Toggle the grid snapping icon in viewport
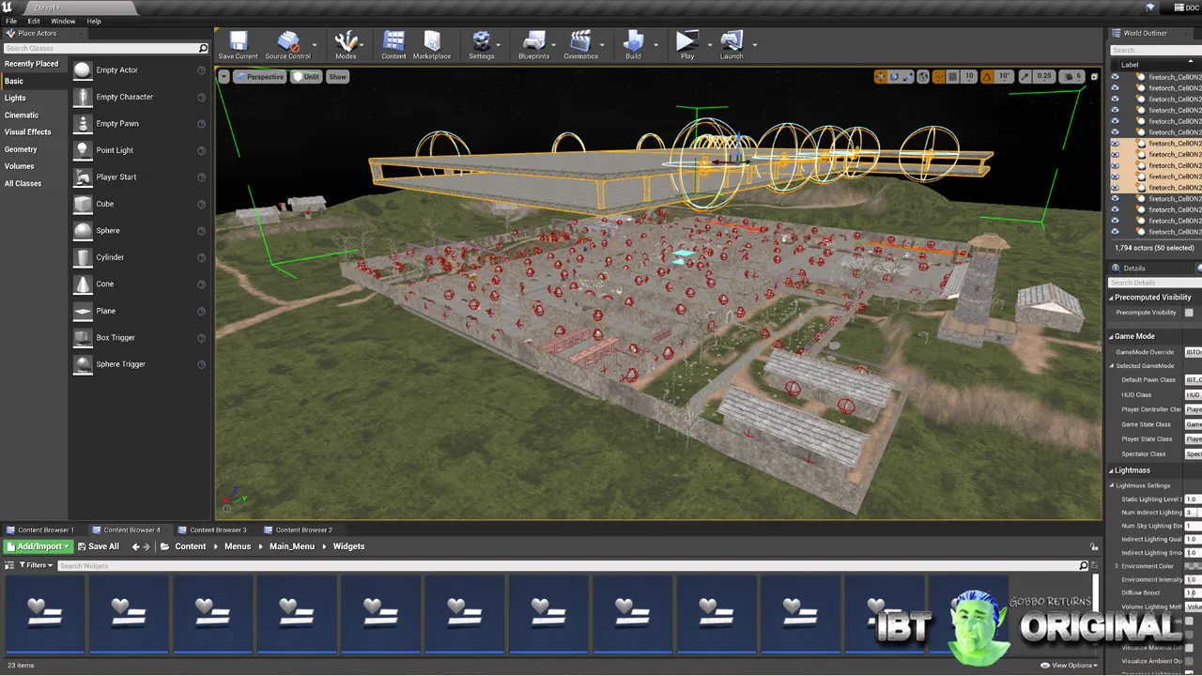The image size is (1202, 676). point(952,77)
